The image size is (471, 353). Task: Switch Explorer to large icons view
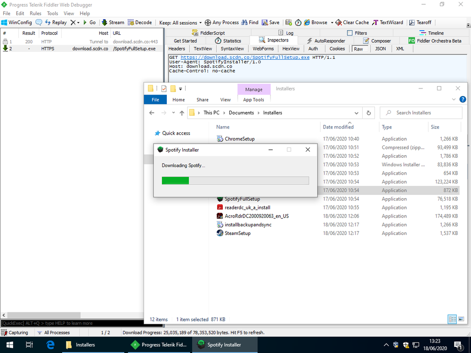click(x=461, y=319)
